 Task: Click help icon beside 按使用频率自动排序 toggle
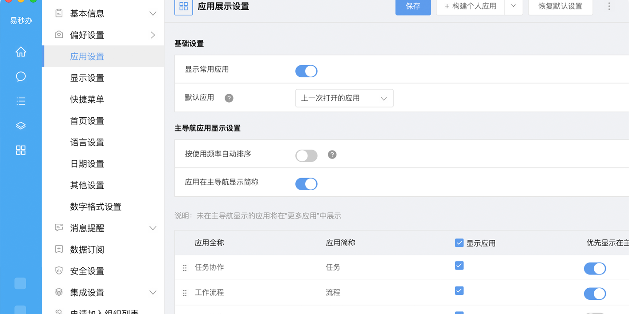point(332,155)
